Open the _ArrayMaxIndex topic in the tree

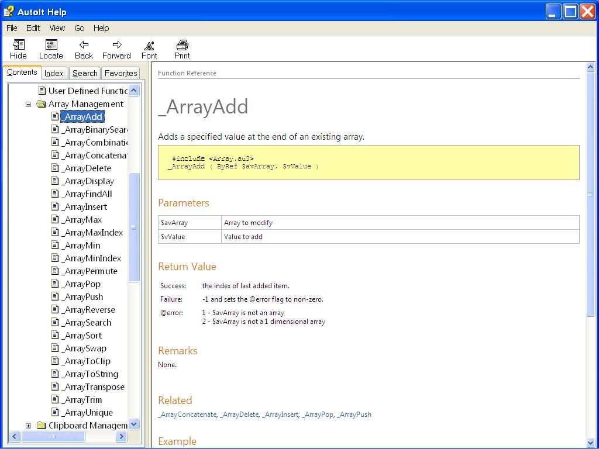click(92, 233)
